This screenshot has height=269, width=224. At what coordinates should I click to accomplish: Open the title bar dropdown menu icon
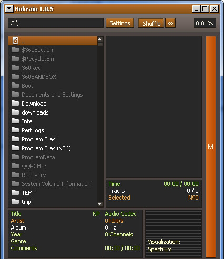[x=9, y=9]
